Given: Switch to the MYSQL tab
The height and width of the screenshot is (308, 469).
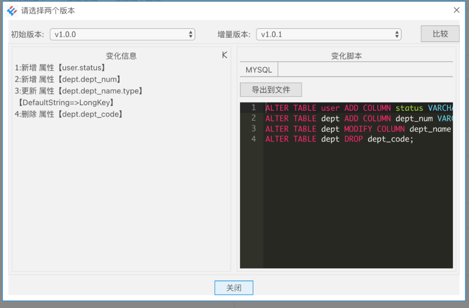Looking at the screenshot, I should (258, 69).
